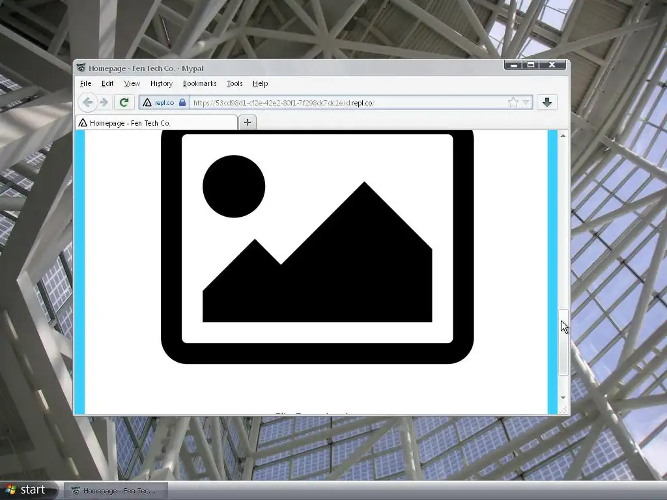The height and width of the screenshot is (500, 667).
Task: Click the vertical scrollbar thumb
Action: 563,342
